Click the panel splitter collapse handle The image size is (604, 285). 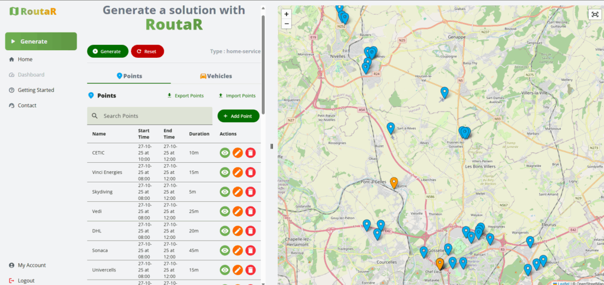point(272,146)
